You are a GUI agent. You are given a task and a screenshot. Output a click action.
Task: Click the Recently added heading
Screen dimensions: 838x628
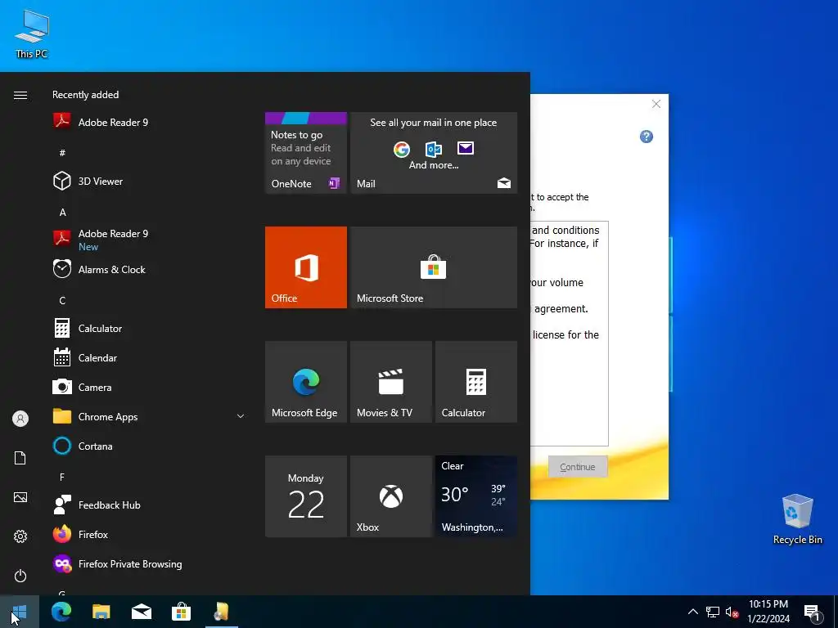click(x=85, y=95)
